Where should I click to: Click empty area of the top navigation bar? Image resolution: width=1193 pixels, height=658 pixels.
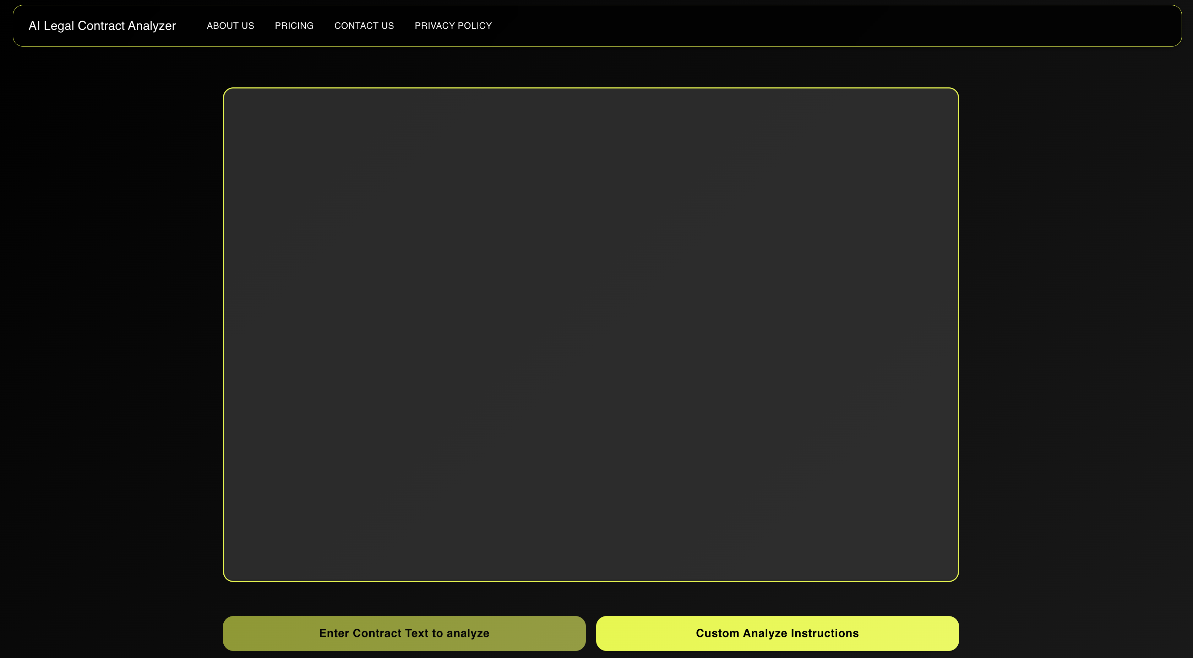[x=834, y=26]
